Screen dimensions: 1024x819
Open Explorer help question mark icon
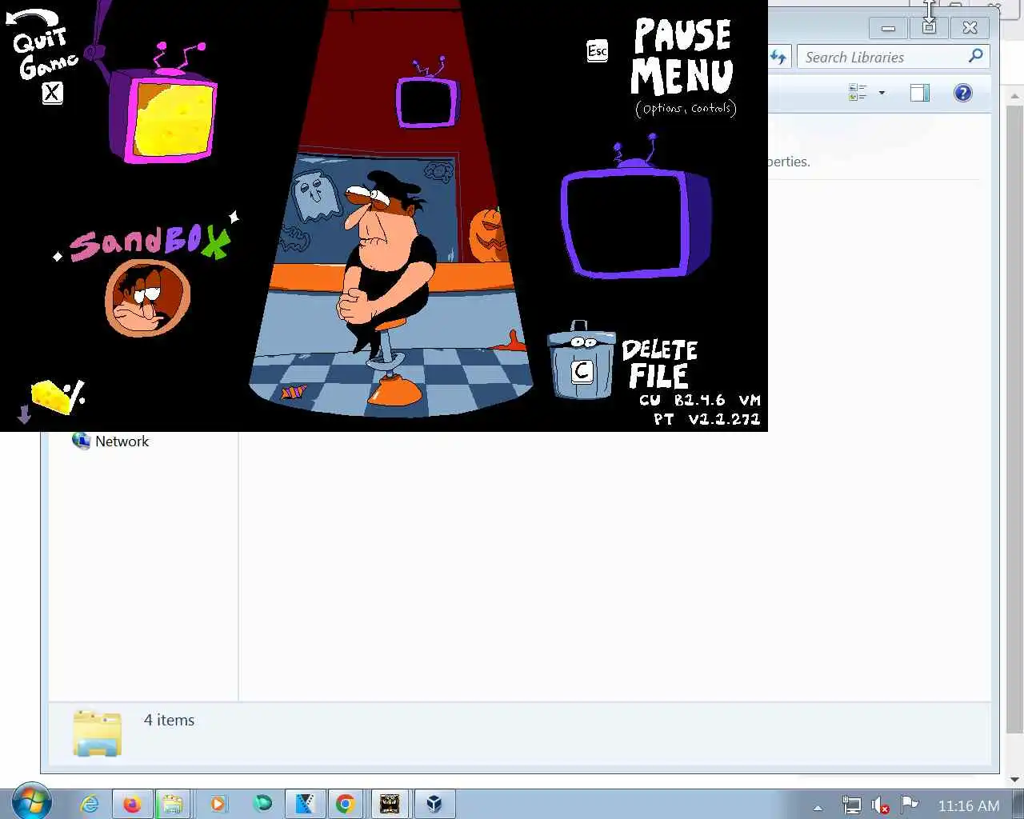coord(963,93)
